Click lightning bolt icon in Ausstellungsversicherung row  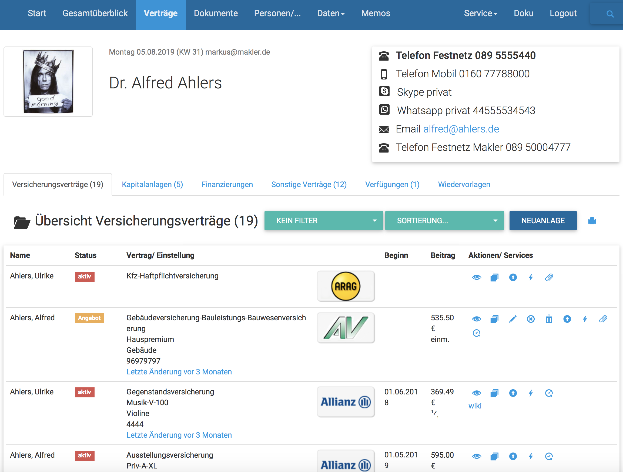pos(531,456)
